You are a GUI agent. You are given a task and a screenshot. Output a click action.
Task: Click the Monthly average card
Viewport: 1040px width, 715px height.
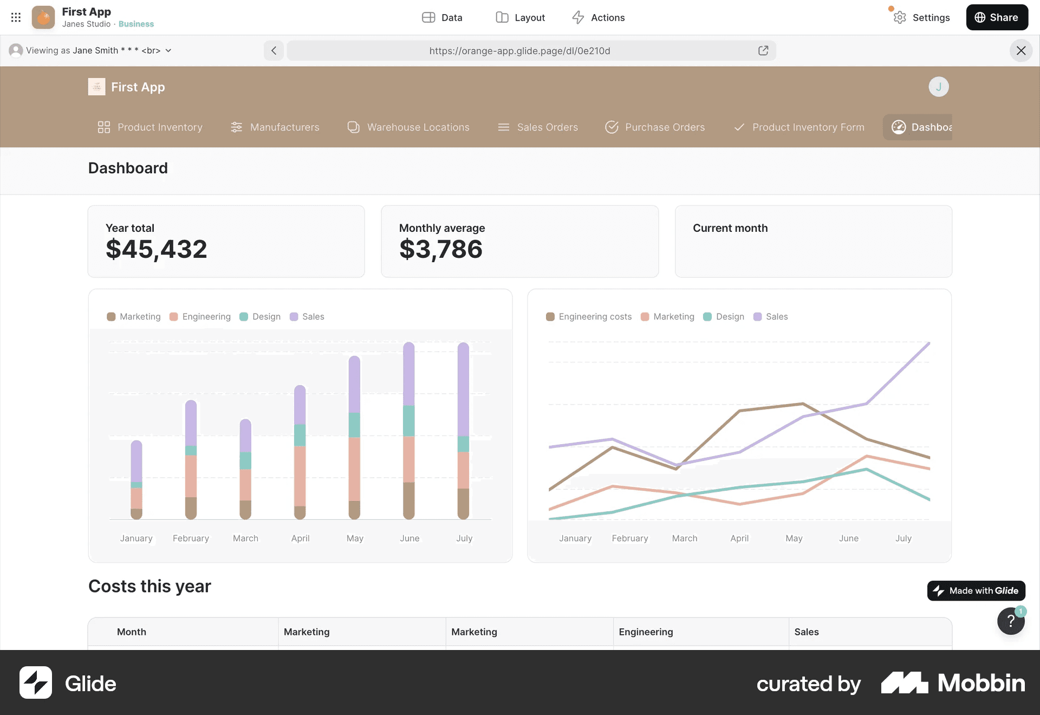pyautogui.click(x=520, y=241)
